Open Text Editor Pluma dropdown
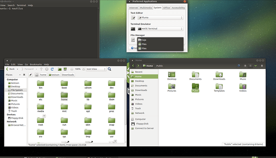Image resolution: width=276 pixels, height=158 pixels. [160, 18]
